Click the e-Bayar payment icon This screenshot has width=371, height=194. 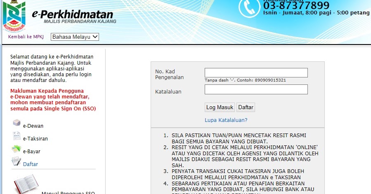tap(17, 149)
